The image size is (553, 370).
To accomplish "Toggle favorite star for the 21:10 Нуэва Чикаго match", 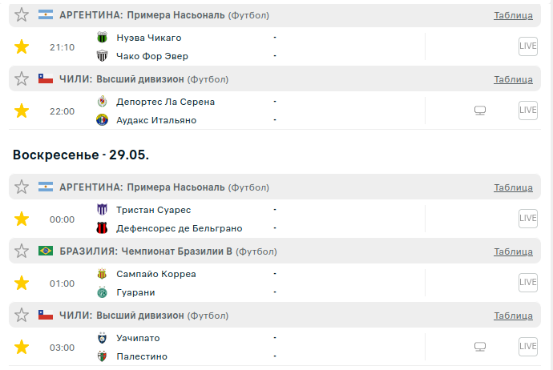I will (22, 46).
